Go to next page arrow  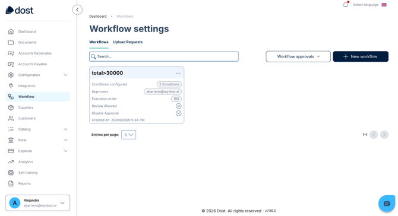(x=384, y=135)
